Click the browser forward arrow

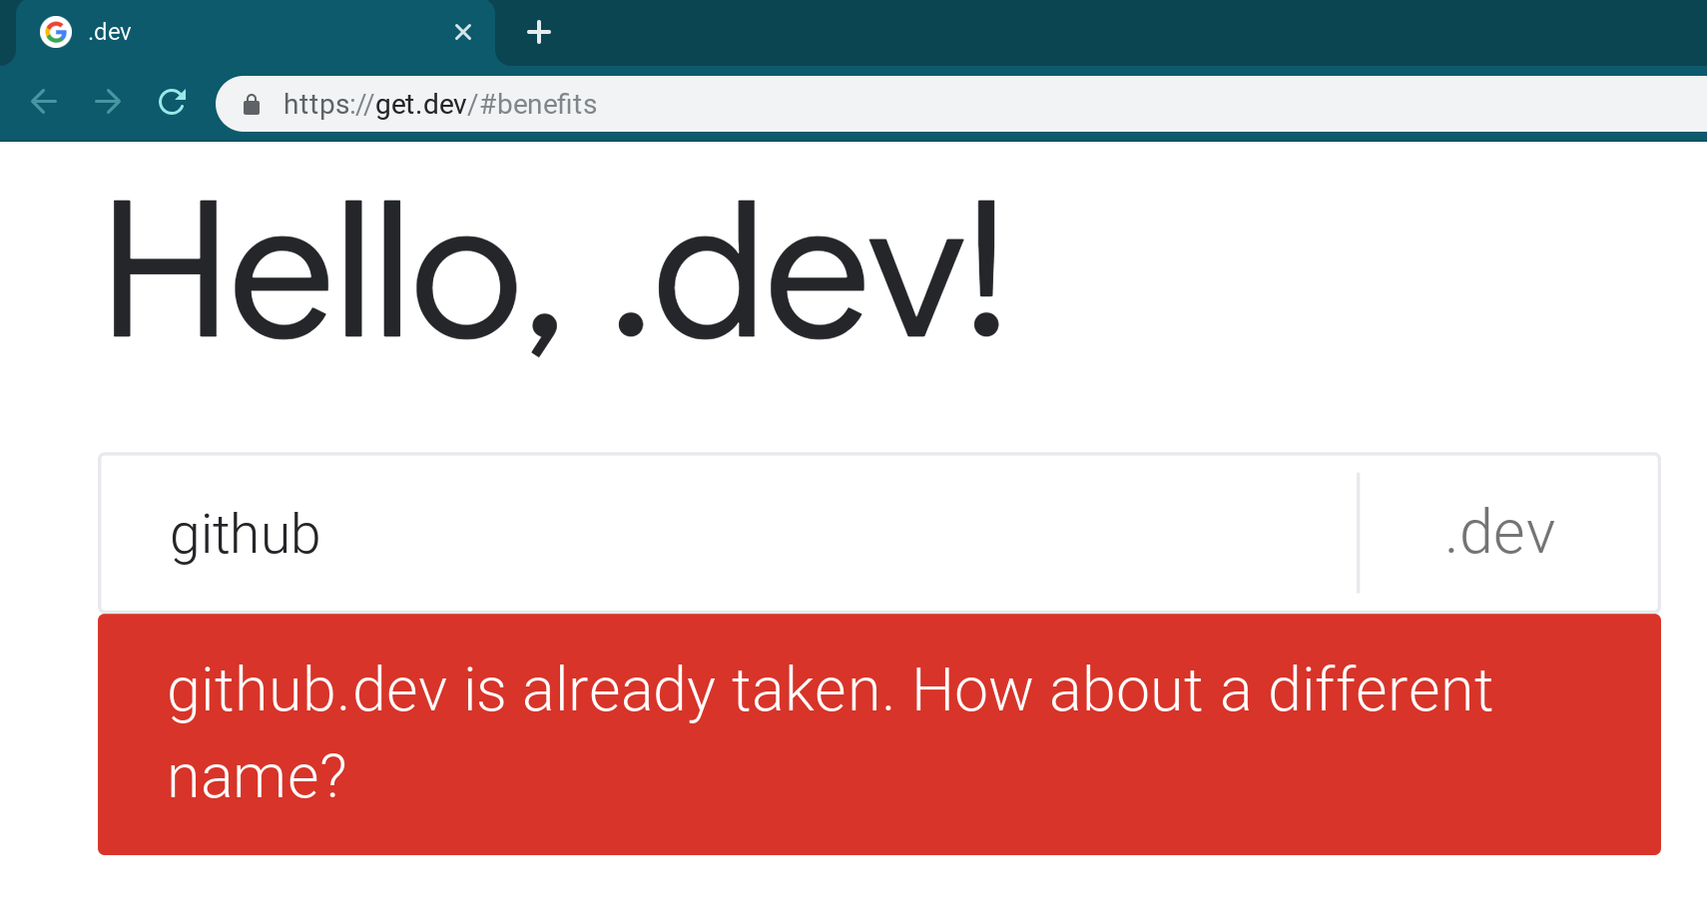click(x=108, y=102)
